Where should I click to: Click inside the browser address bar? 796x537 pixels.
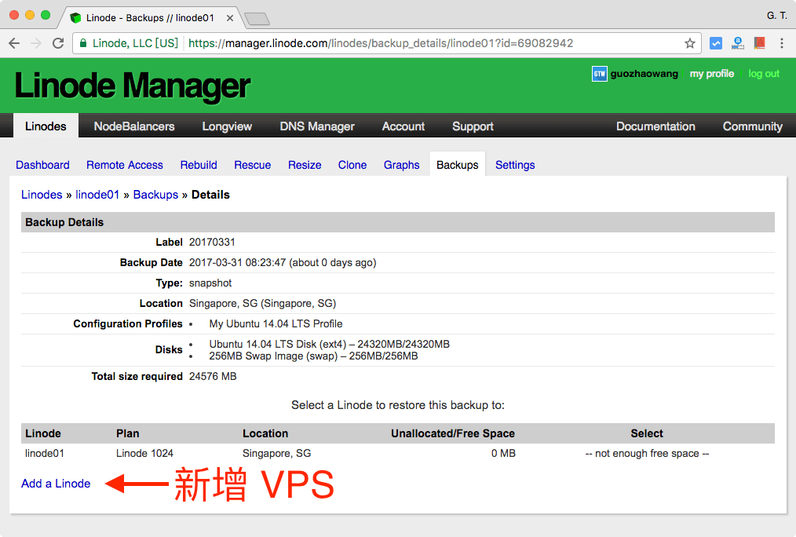coord(393,45)
